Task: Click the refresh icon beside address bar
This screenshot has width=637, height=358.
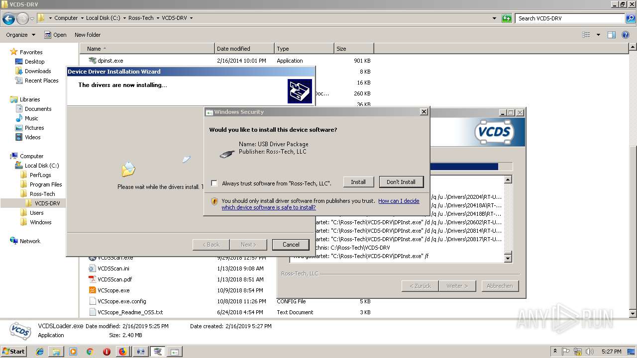Action: (x=507, y=18)
